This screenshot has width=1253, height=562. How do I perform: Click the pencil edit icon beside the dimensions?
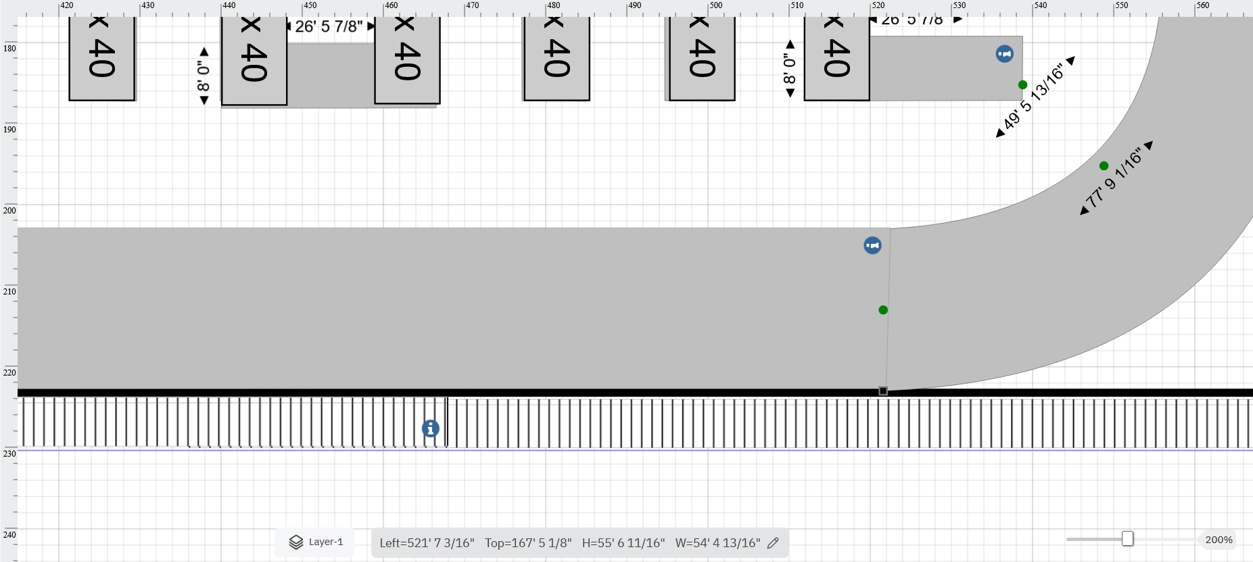tap(773, 543)
